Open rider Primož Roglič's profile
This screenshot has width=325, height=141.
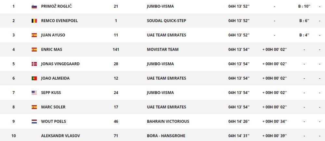[x=56, y=6]
